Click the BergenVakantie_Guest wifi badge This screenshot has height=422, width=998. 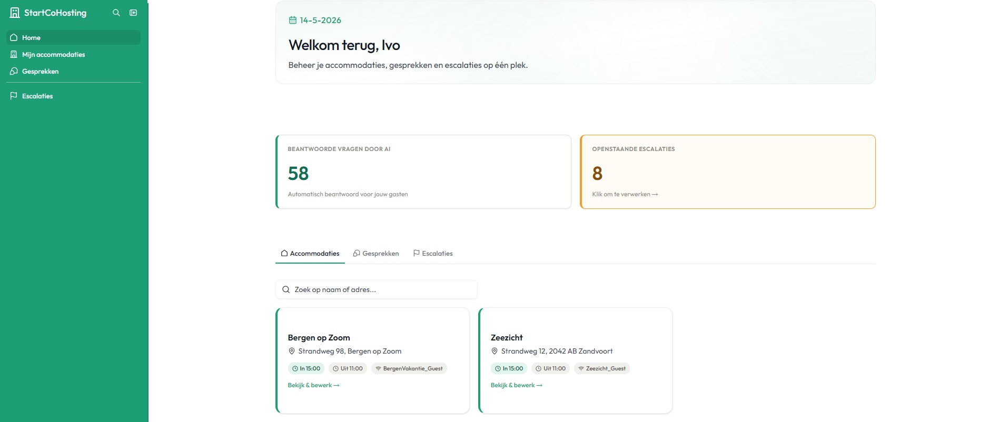click(x=409, y=368)
